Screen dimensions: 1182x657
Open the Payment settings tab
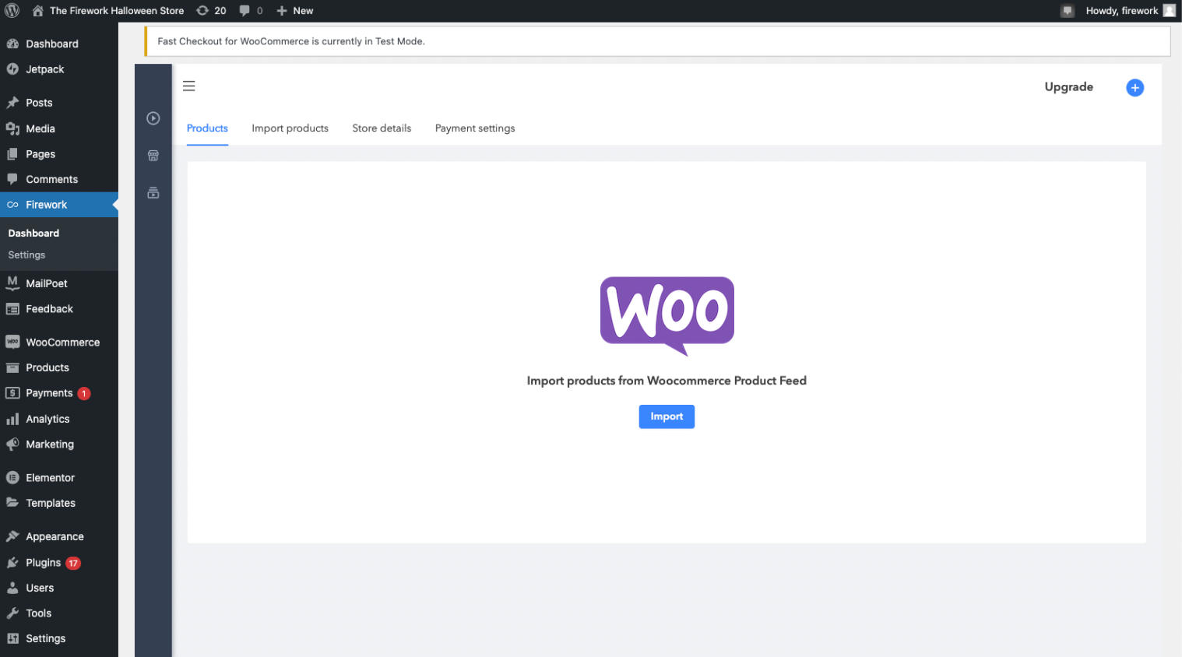pyautogui.click(x=474, y=128)
